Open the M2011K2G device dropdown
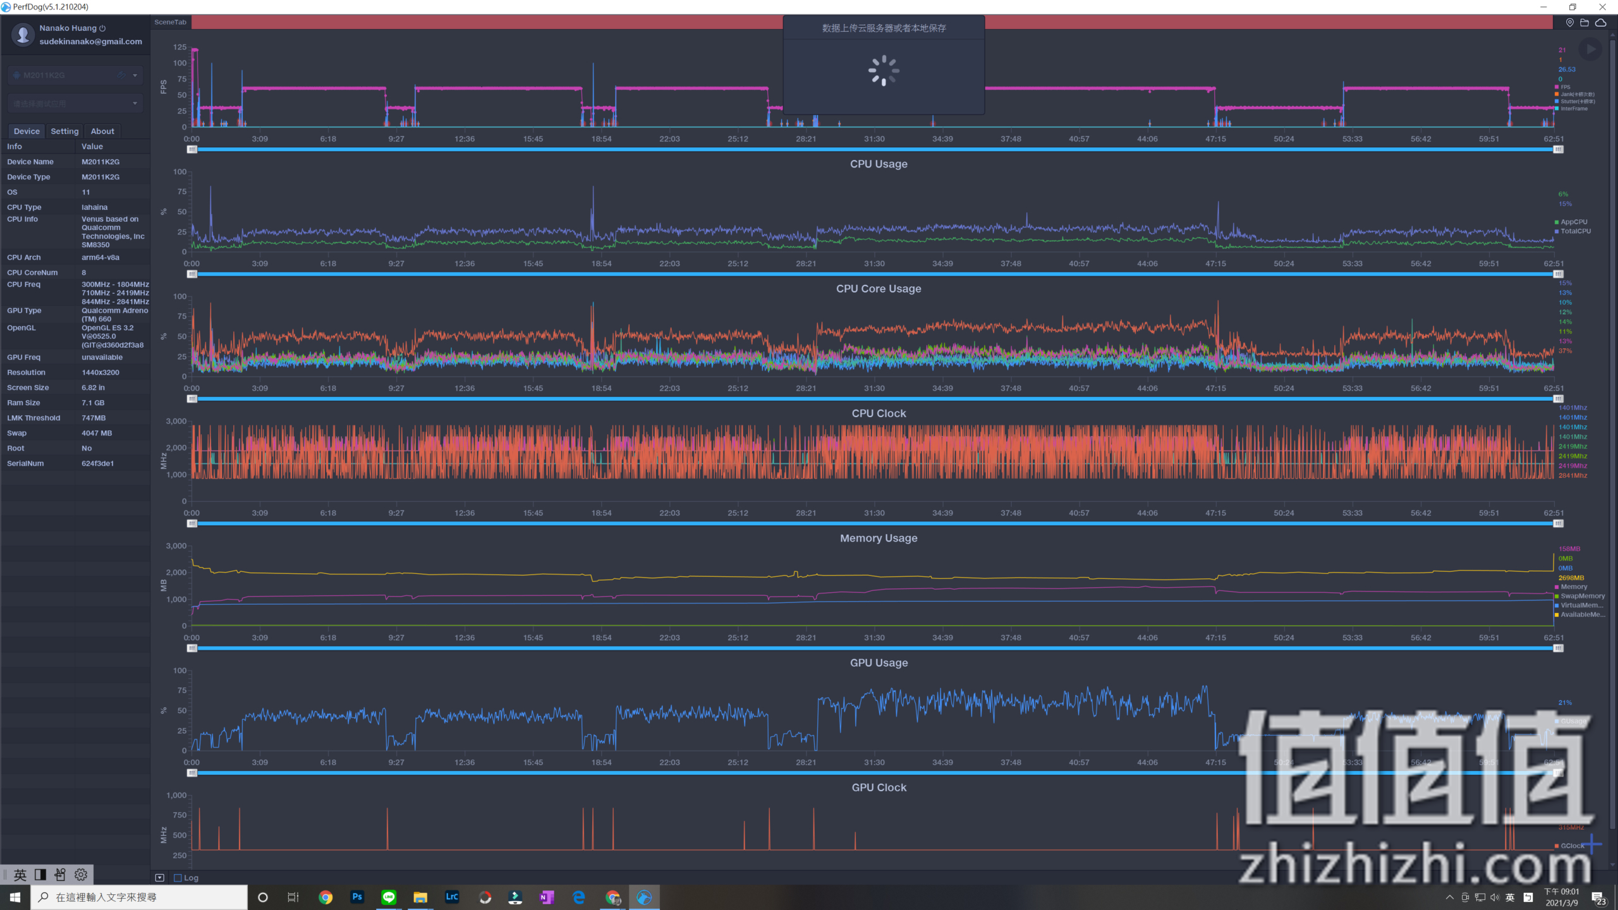 pyautogui.click(x=75, y=75)
